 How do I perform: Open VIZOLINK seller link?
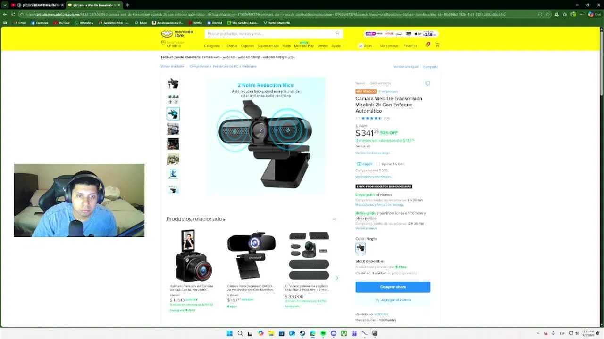pos(381,314)
